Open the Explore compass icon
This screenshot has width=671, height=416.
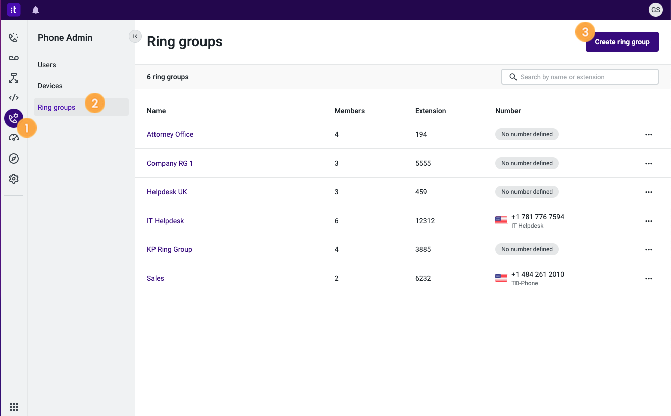[x=14, y=158]
